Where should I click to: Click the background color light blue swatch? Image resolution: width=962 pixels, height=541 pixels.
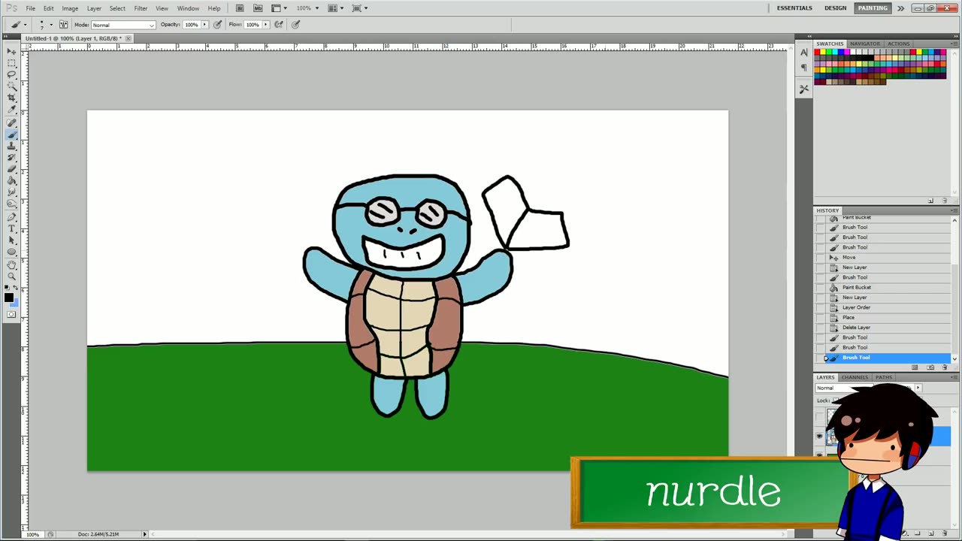coord(15,304)
